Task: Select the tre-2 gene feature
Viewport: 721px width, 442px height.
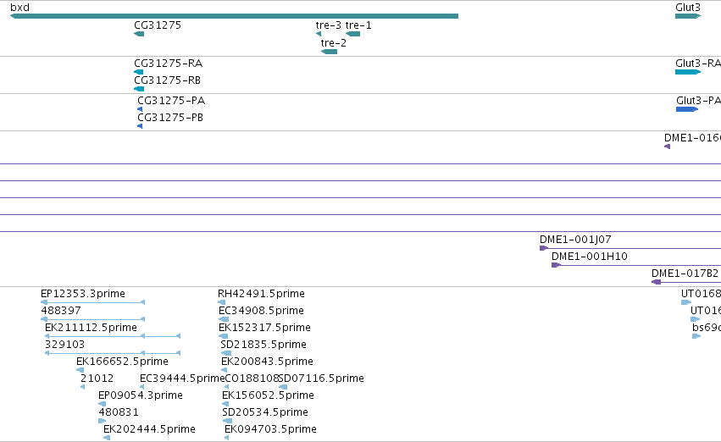Action: [329, 52]
